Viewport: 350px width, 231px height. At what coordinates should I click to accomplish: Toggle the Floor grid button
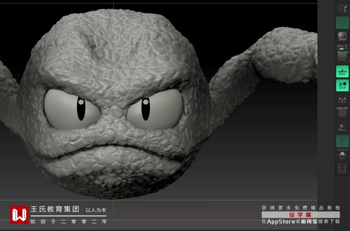tap(342, 72)
